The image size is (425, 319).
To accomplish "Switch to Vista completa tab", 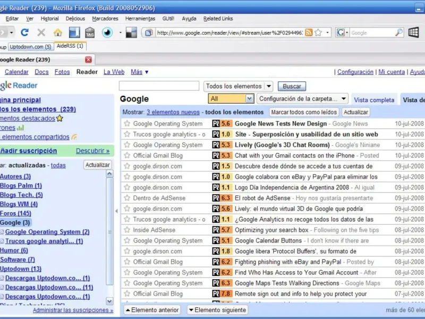I will pos(374,99).
